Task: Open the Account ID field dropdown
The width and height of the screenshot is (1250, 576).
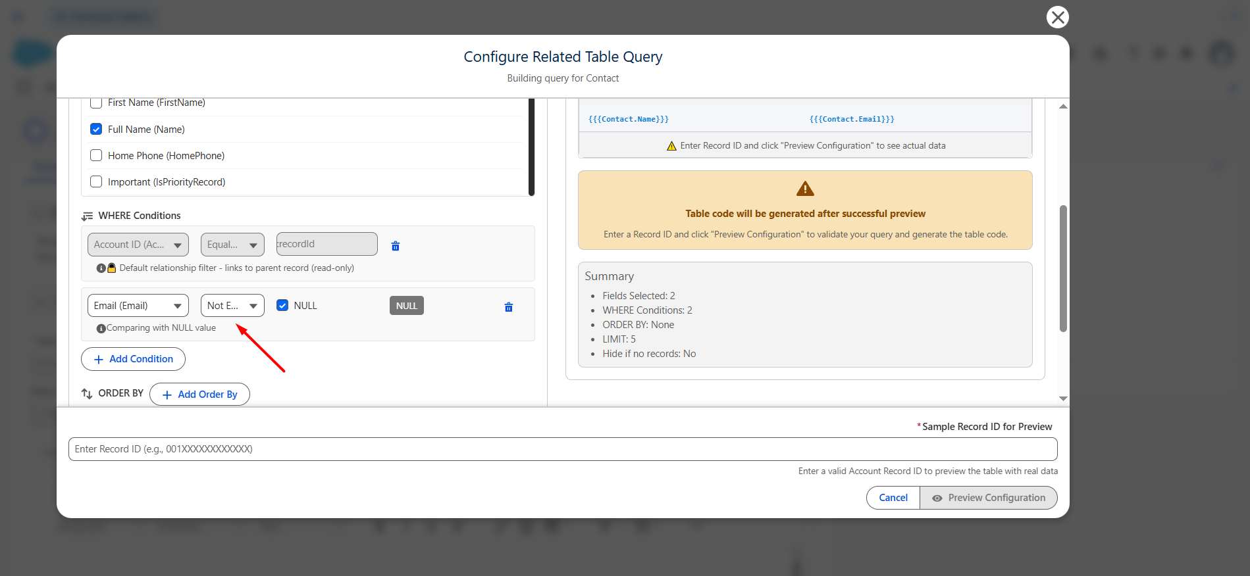Action: pyautogui.click(x=138, y=245)
